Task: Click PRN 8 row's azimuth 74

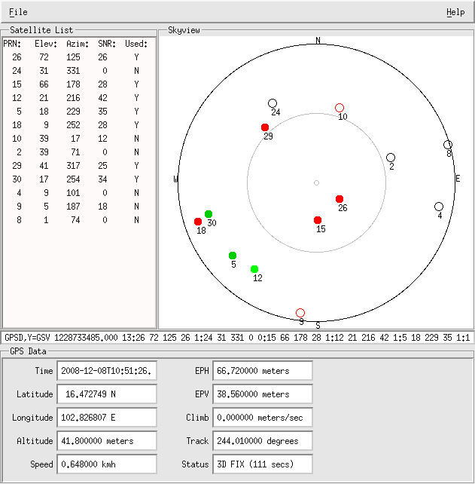Action: [75, 220]
